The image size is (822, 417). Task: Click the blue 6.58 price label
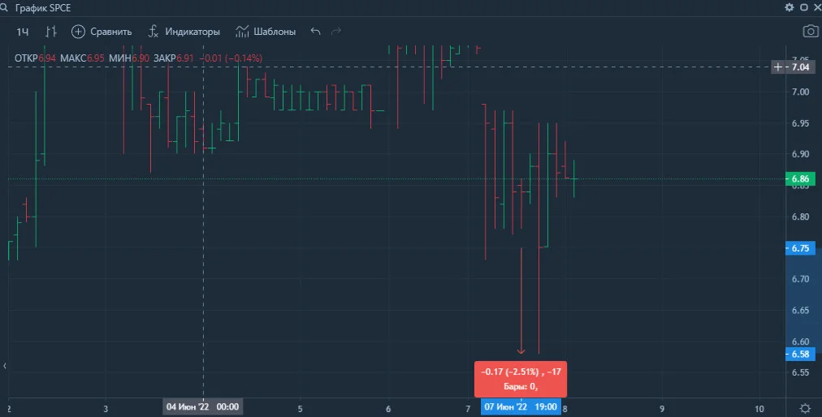[x=800, y=355]
